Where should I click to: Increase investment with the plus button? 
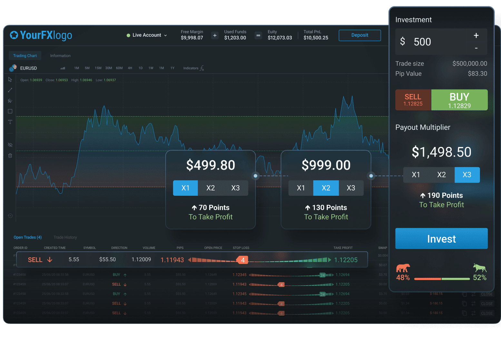(x=476, y=35)
